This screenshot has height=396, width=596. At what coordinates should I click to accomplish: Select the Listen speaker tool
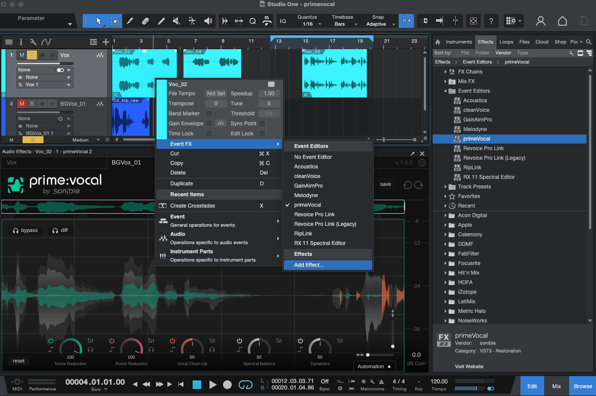pyautogui.click(x=208, y=21)
